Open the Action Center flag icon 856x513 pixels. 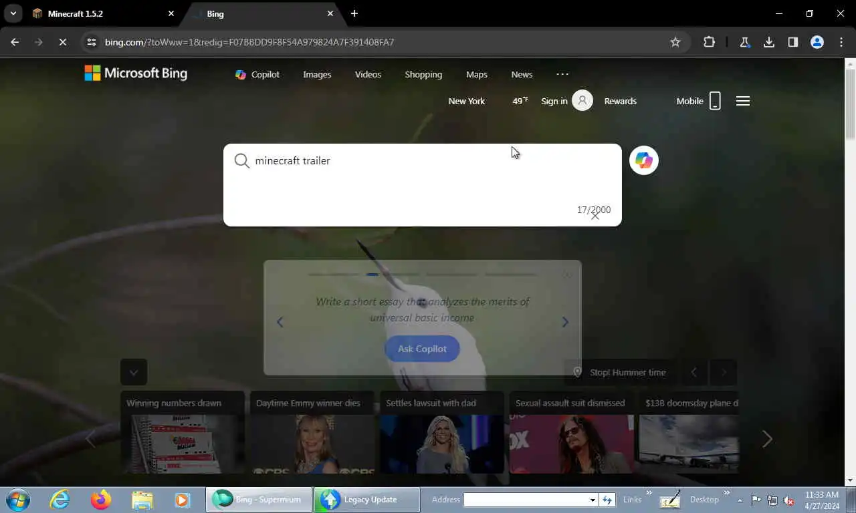coord(756,500)
